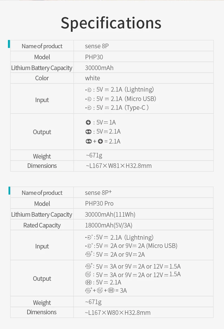Click the teal marker beside the second table
Viewport: 224px width, 329px height.
tap(9, 191)
